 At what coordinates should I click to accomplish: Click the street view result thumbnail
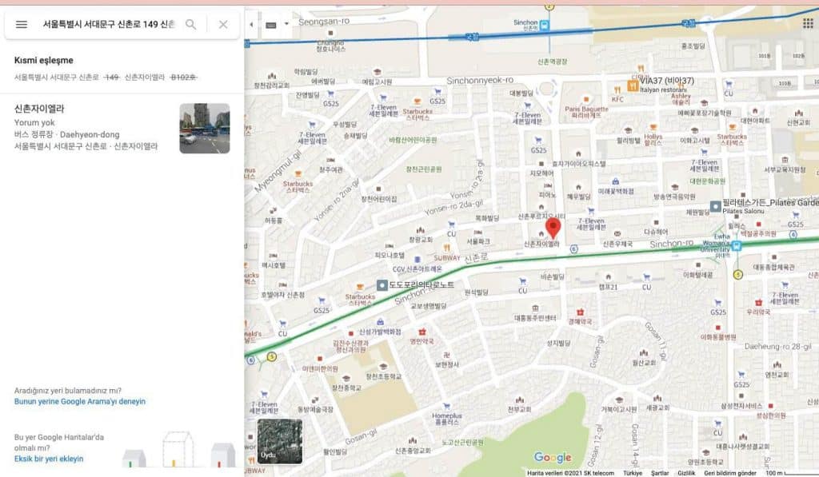[x=204, y=128]
